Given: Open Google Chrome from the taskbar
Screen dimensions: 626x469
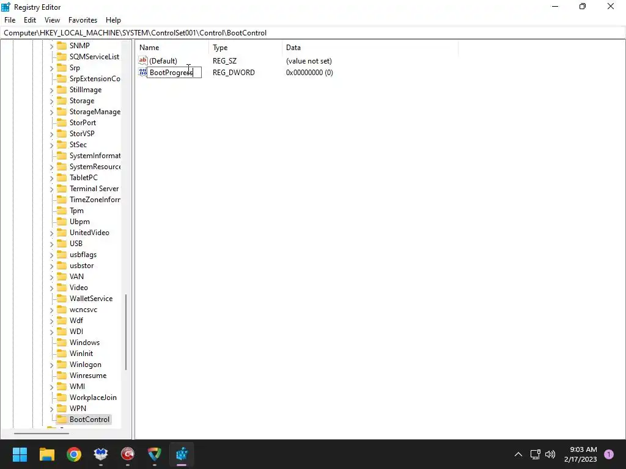Looking at the screenshot, I should [x=74, y=454].
